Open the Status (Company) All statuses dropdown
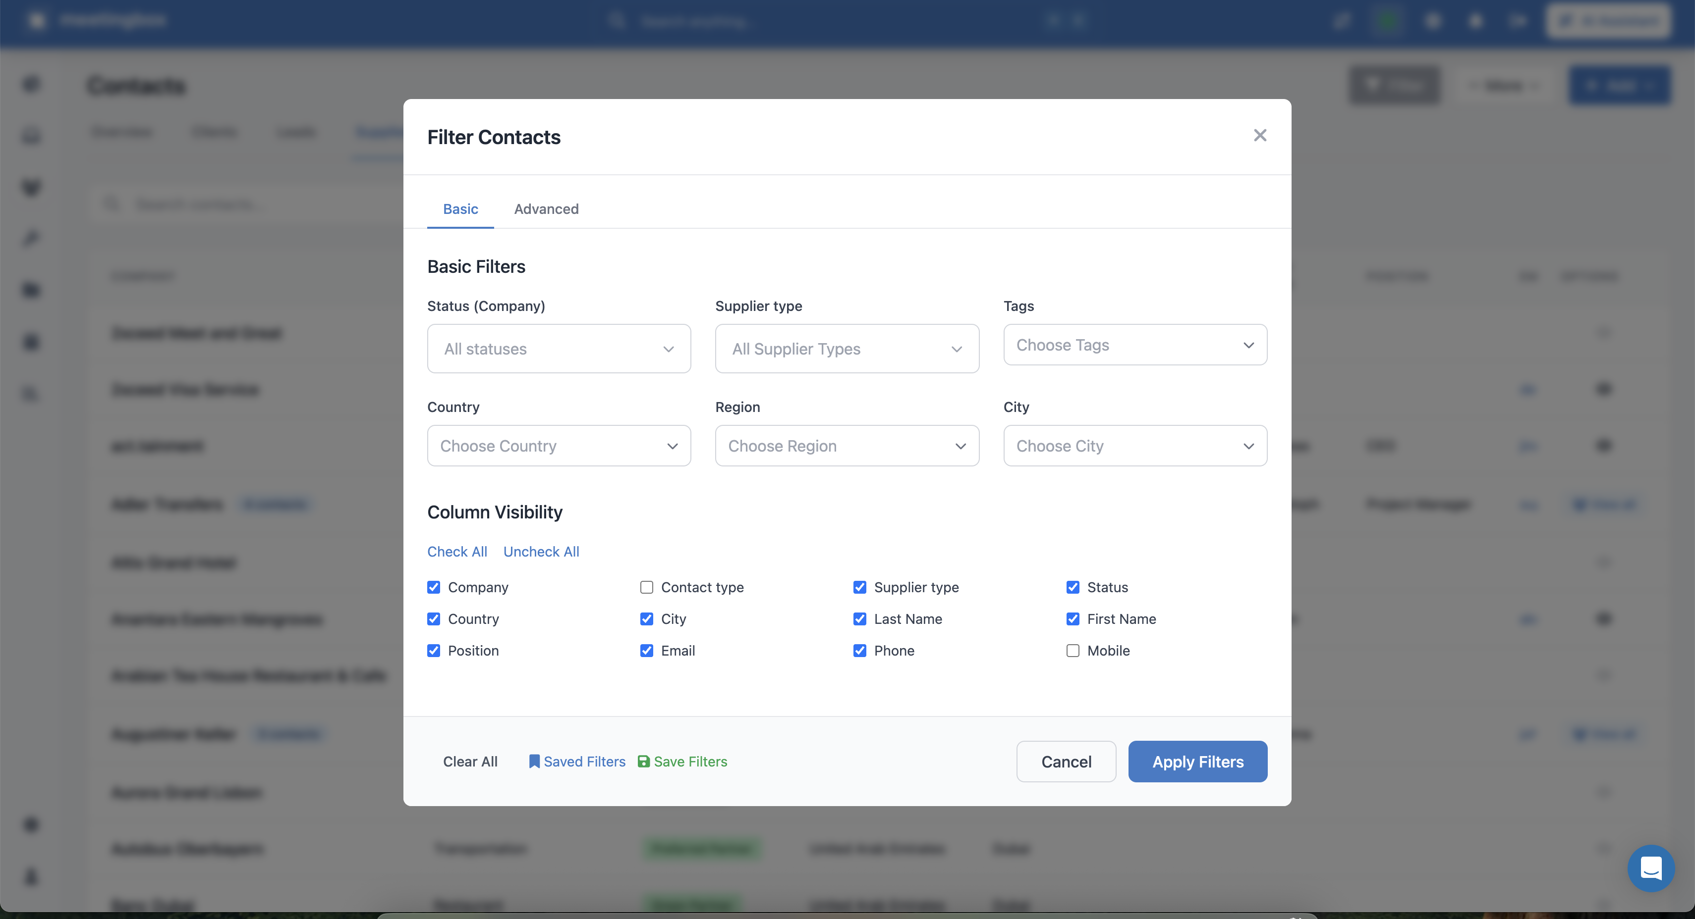 coord(559,349)
